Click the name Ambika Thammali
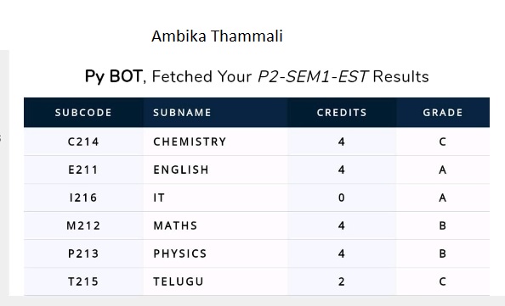The height and width of the screenshot is (306, 505). point(217,36)
